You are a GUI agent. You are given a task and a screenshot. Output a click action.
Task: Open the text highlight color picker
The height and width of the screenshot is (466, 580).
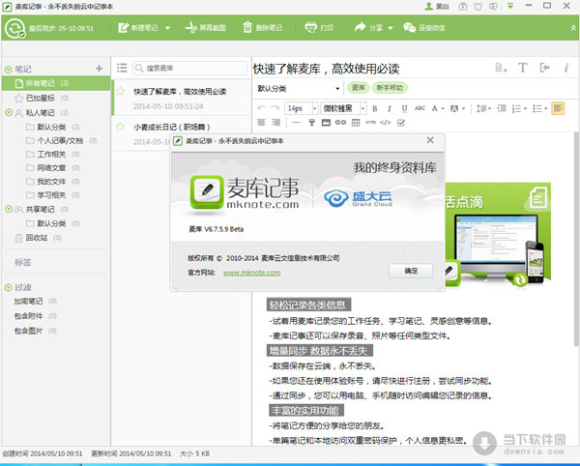point(457,108)
